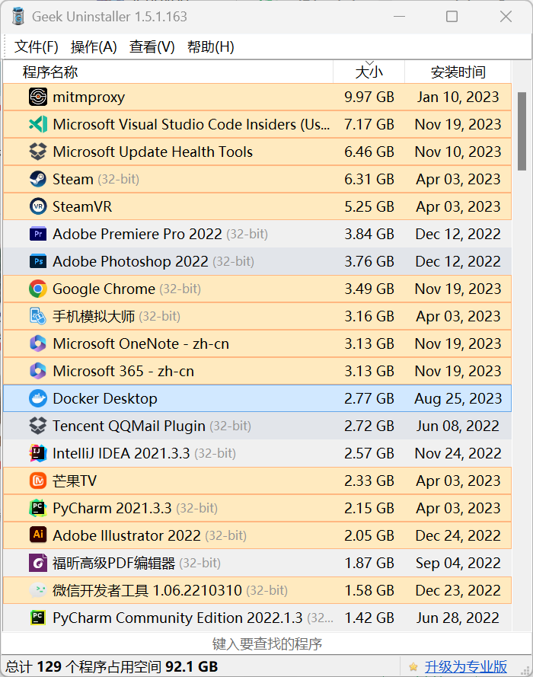Open the 操作(A) menu
The image size is (533, 677).
pyautogui.click(x=94, y=46)
